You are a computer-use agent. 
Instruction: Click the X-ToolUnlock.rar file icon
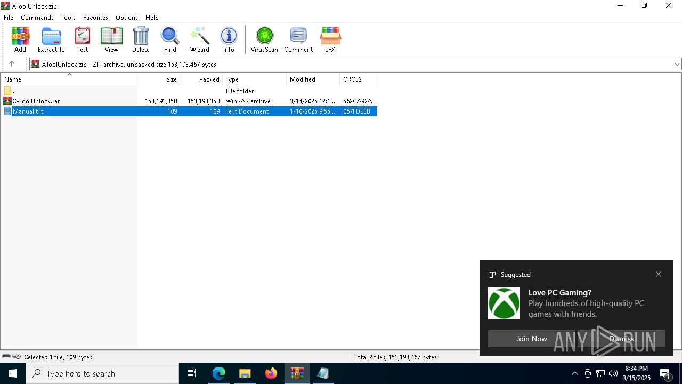coord(7,101)
